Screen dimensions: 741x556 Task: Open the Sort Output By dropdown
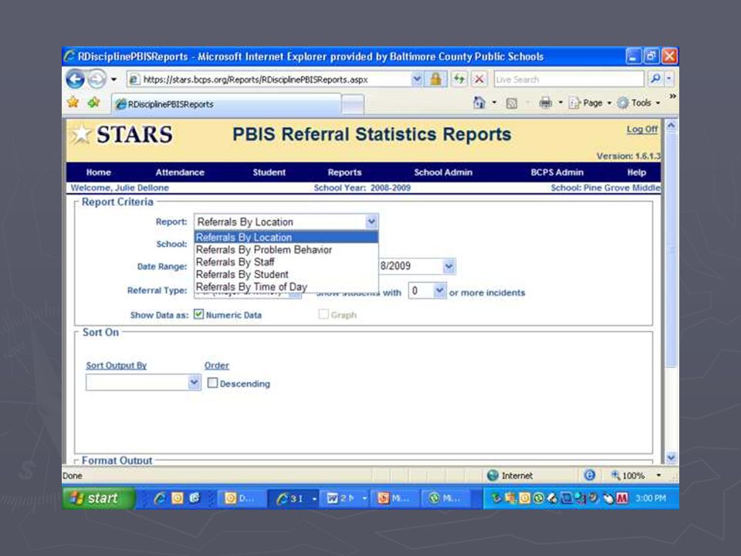194,382
